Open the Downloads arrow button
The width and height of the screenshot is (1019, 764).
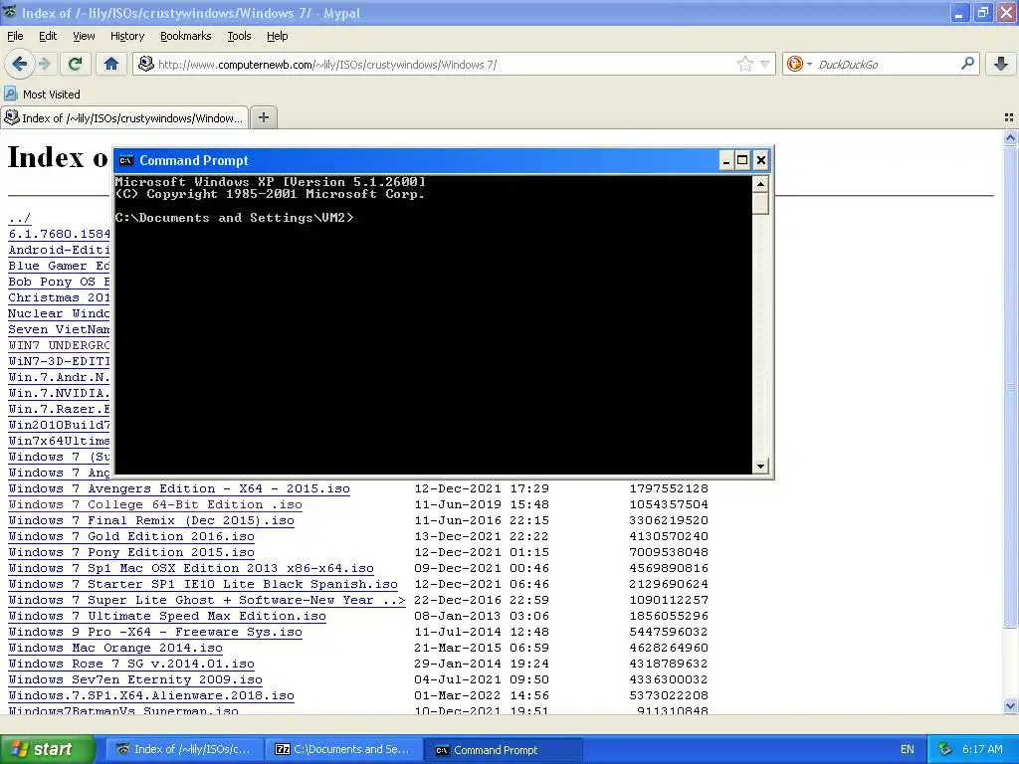(x=1001, y=64)
